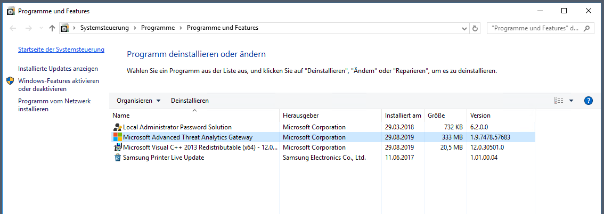Open Programm vom Netzwerk installieren link
Image resolution: width=604 pixels, height=214 pixels.
pos(54,105)
